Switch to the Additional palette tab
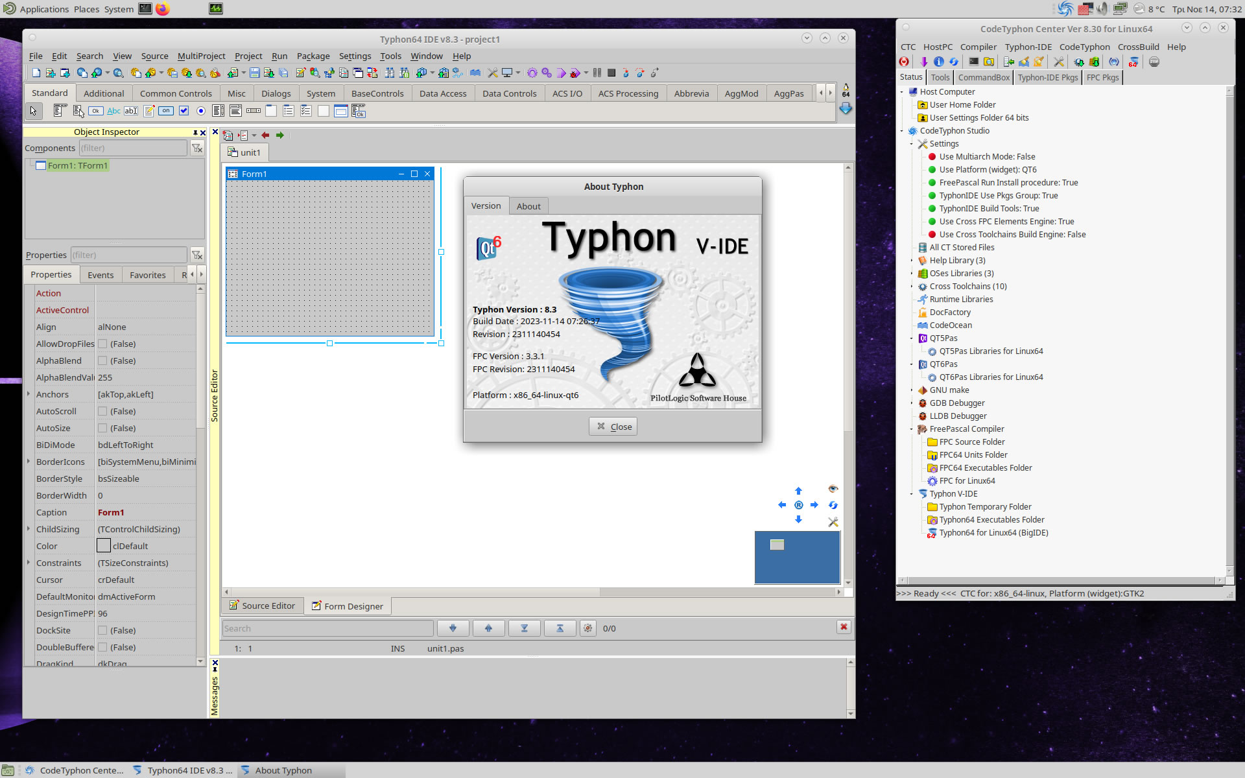Image resolution: width=1245 pixels, height=778 pixels. (104, 93)
